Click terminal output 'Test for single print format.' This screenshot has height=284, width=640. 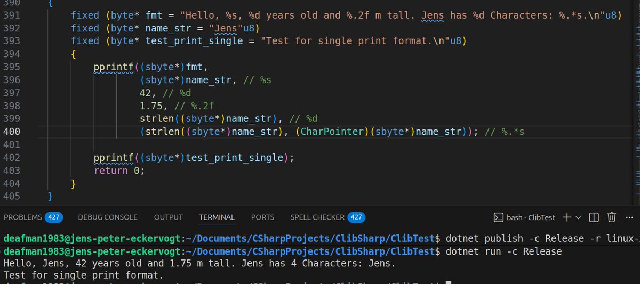(x=83, y=275)
